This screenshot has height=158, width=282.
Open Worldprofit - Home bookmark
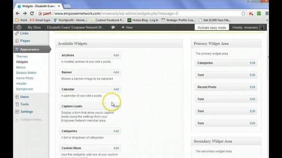[70, 20]
